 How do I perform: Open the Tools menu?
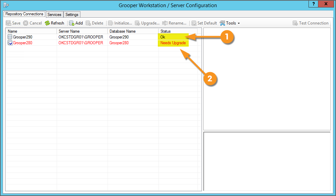[x=230, y=23]
